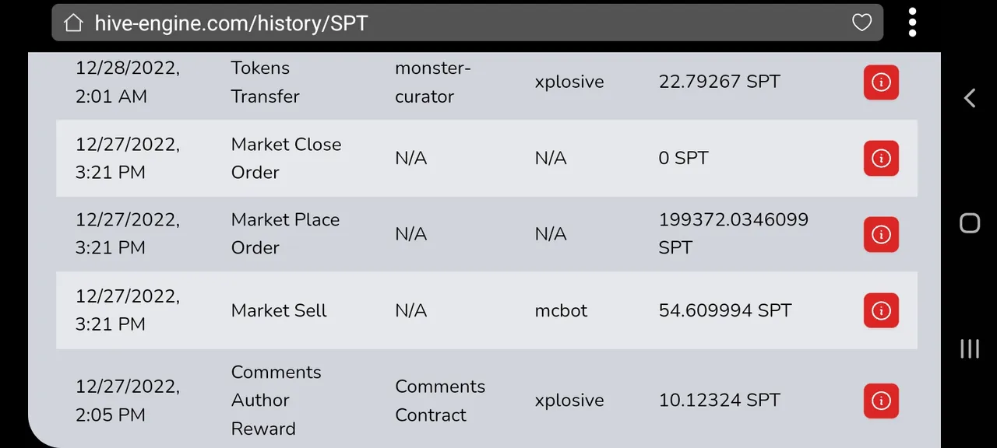The width and height of the screenshot is (997, 448).
Task: Click mcbot in Market Sell row
Action: point(561,310)
